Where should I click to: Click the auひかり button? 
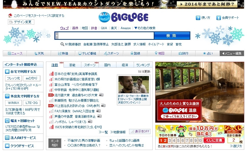32,78
